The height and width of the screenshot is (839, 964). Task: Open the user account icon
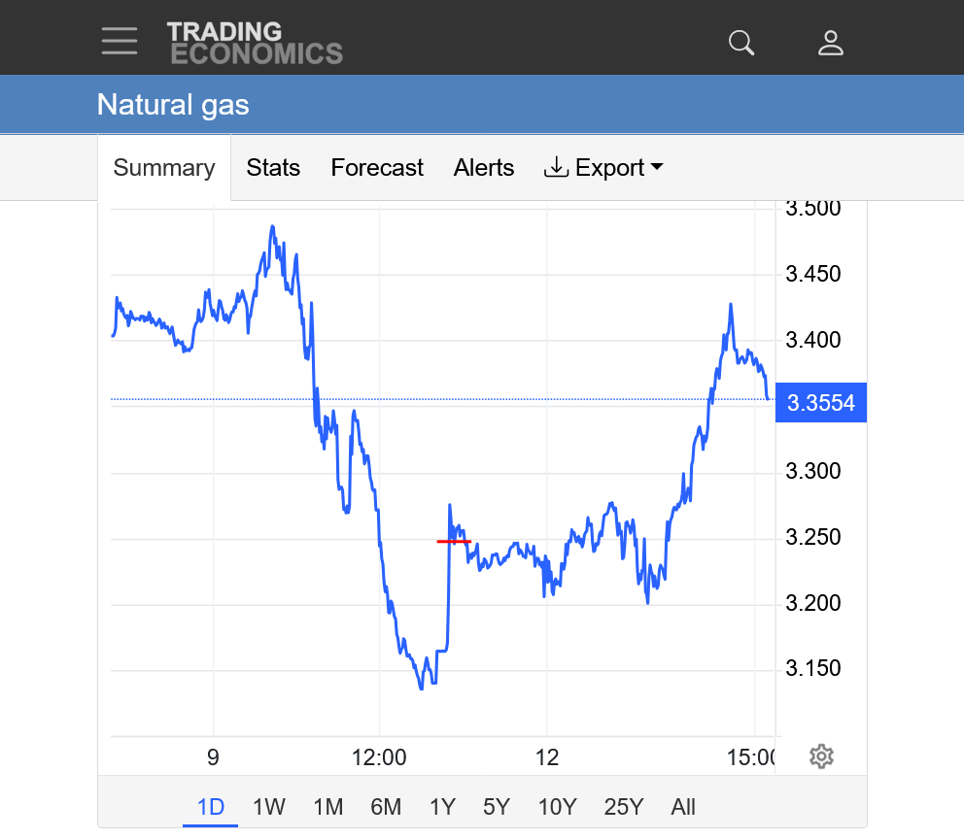(831, 43)
